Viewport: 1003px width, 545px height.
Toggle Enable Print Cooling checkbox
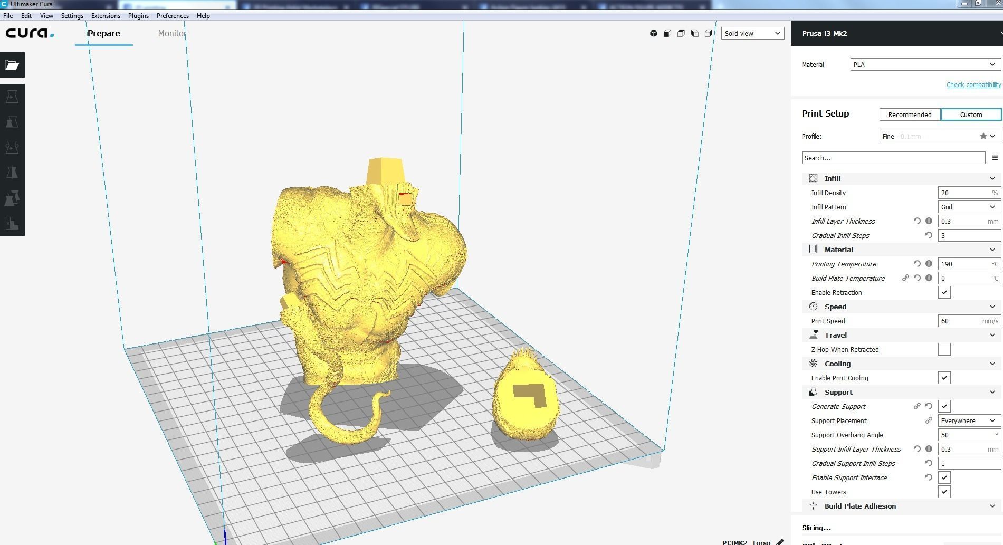click(944, 378)
